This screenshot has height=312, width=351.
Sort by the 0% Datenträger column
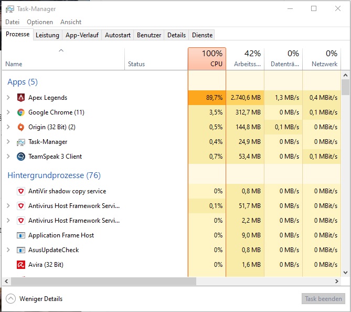coord(283,59)
